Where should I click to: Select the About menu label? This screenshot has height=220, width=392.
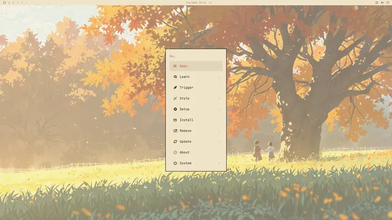[x=184, y=152]
